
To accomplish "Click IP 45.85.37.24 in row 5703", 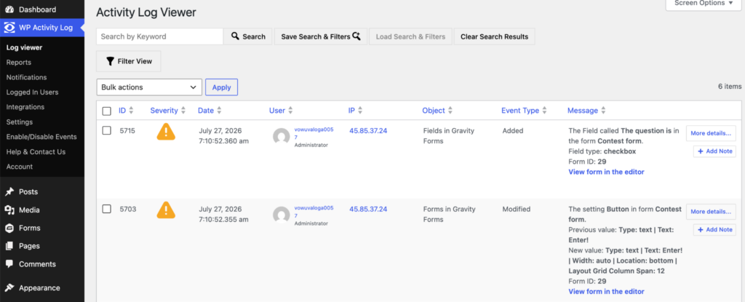I will (368, 209).
